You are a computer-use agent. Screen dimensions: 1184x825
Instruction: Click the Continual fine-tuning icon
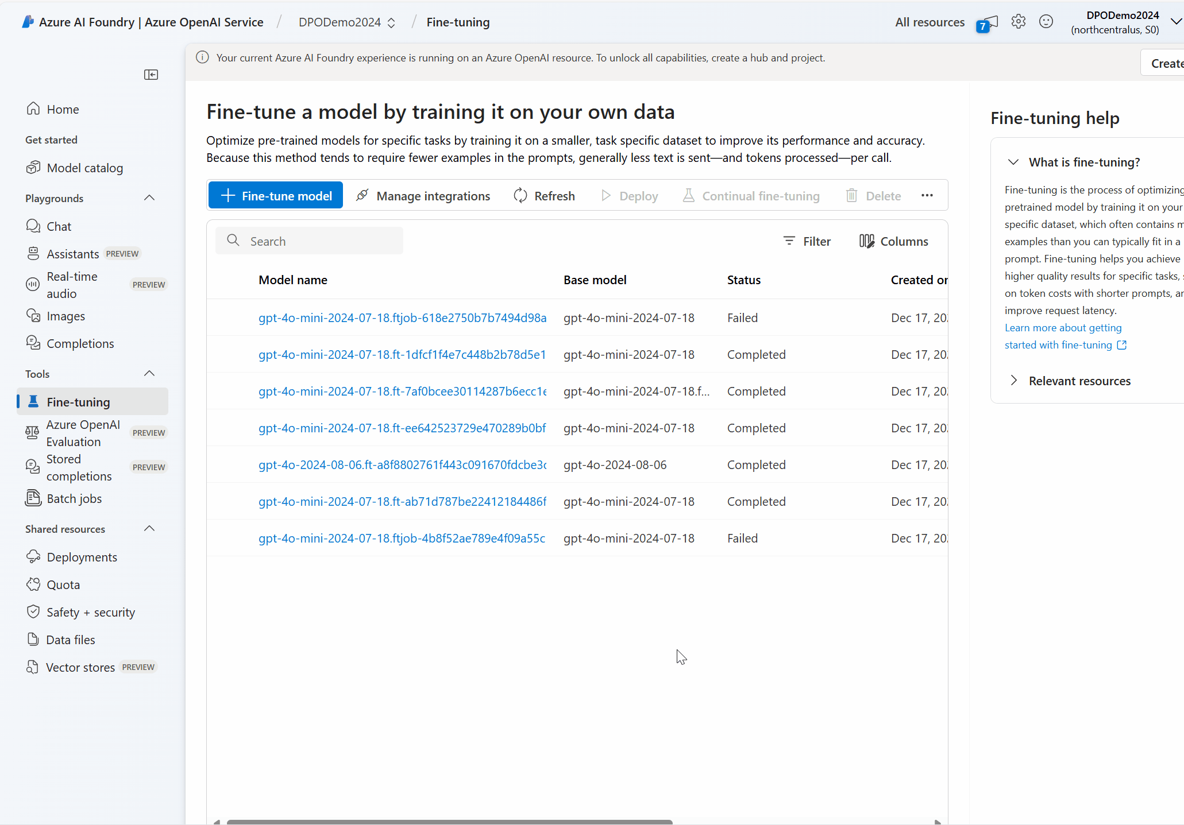point(688,196)
